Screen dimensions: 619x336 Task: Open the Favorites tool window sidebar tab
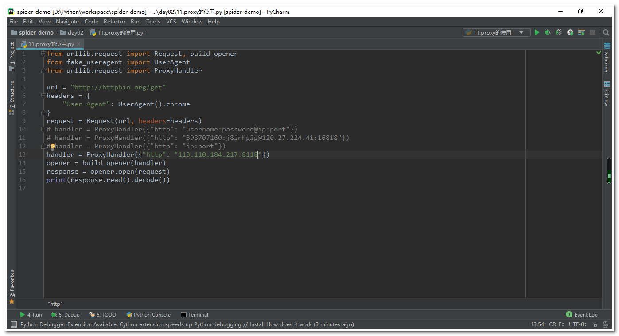[12, 287]
